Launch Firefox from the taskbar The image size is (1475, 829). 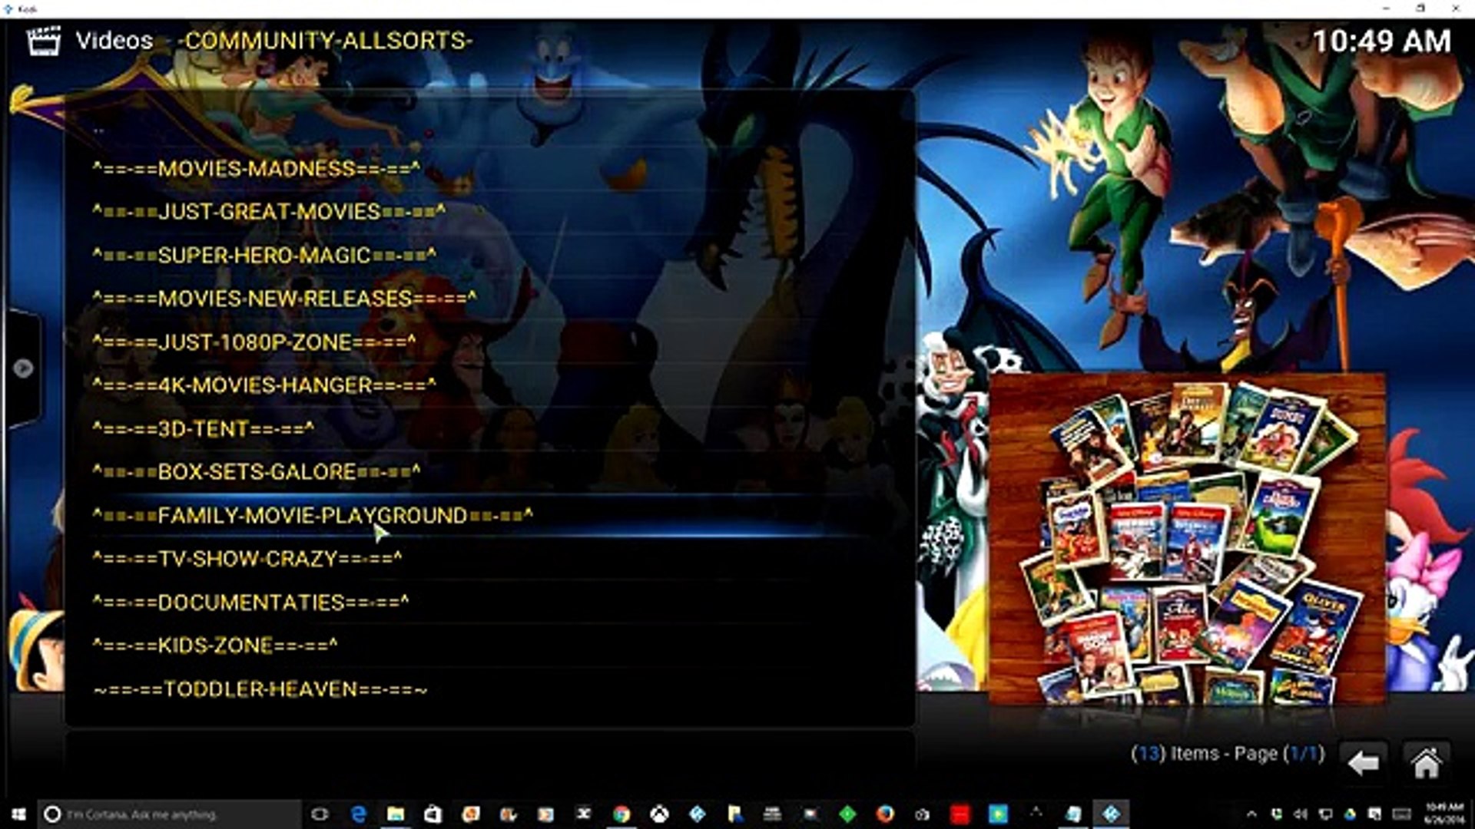886,815
